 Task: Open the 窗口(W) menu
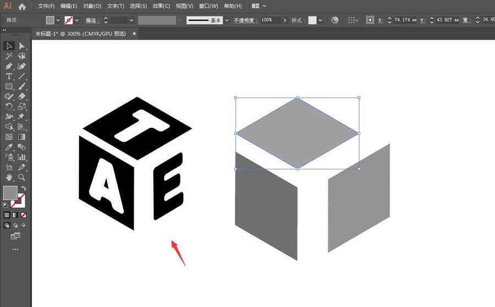coord(208,6)
